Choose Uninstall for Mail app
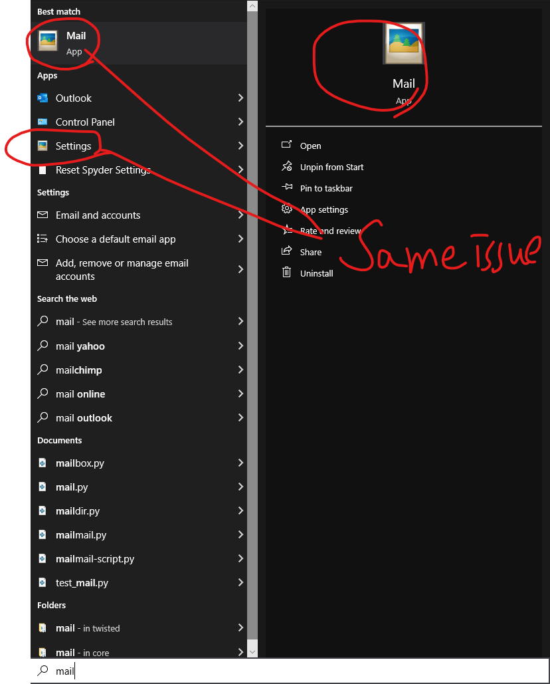This screenshot has width=550, height=684. pyautogui.click(x=316, y=273)
